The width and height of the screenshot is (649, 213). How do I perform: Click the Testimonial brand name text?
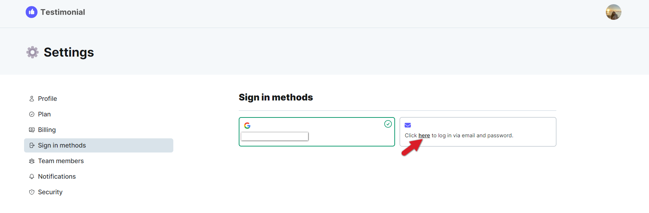[x=63, y=12]
